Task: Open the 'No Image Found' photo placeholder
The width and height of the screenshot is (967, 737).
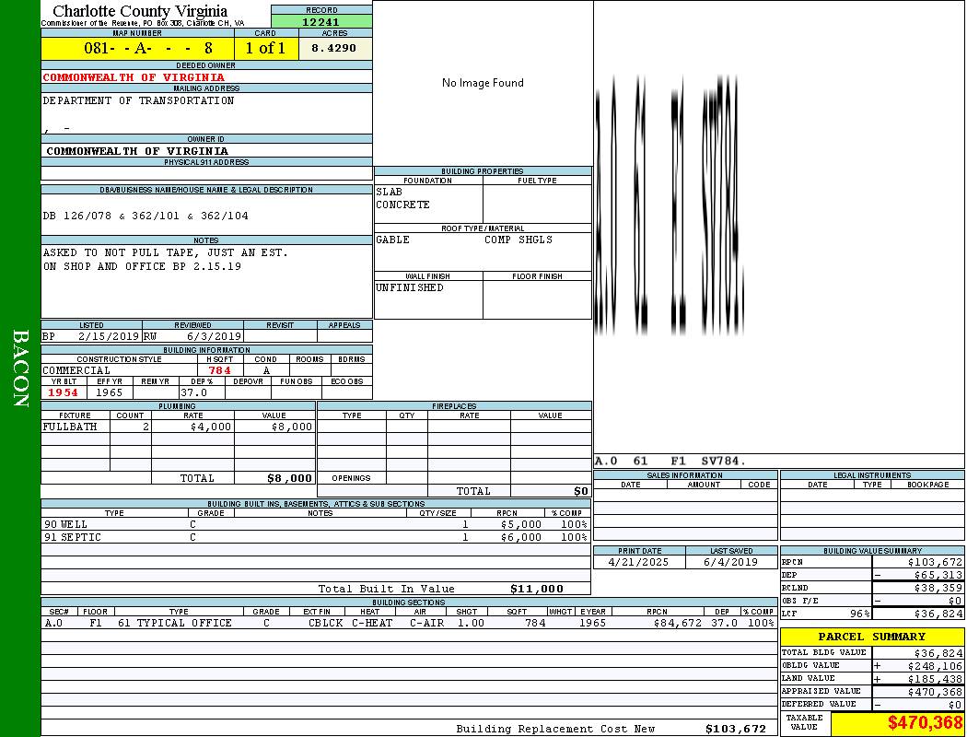Action: coord(482,83)
